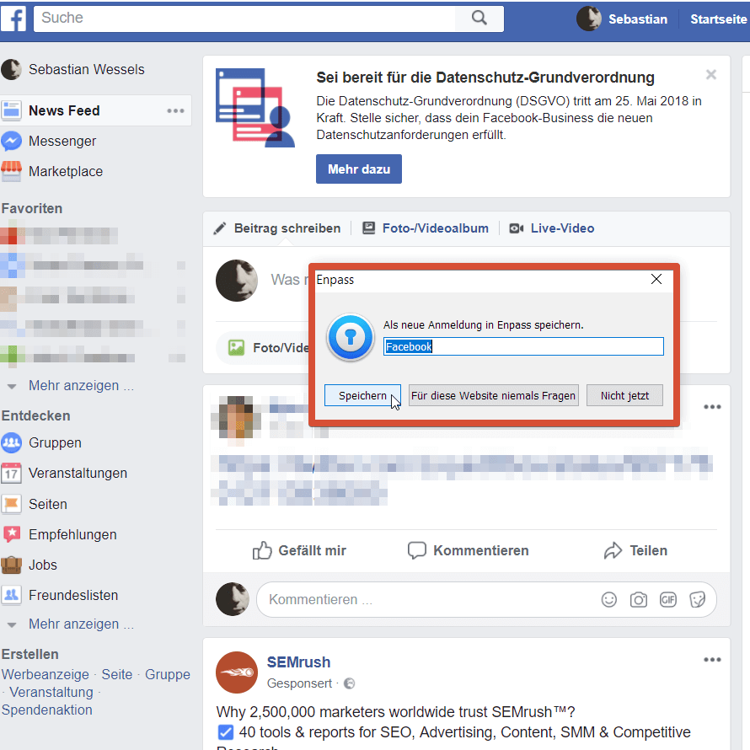Screen dimensions: 750x750
Task: Click Für diese Website niemals Fragen
Action: point(494,395)
